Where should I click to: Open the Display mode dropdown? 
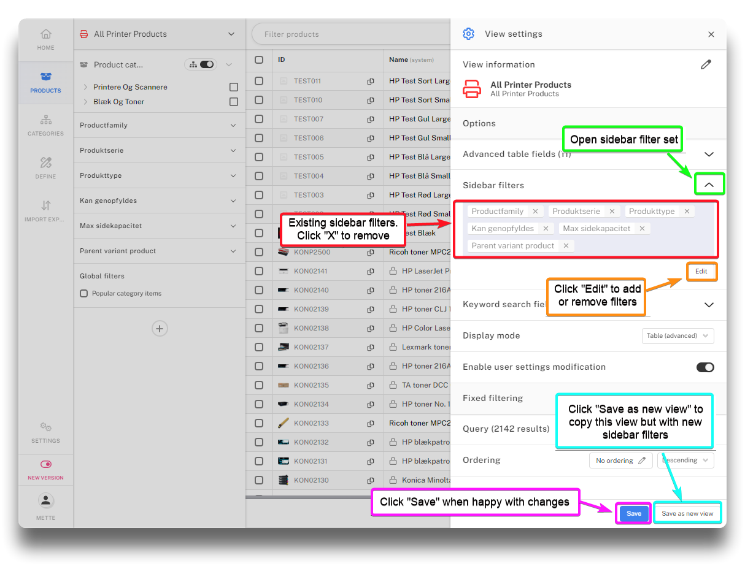677,336
